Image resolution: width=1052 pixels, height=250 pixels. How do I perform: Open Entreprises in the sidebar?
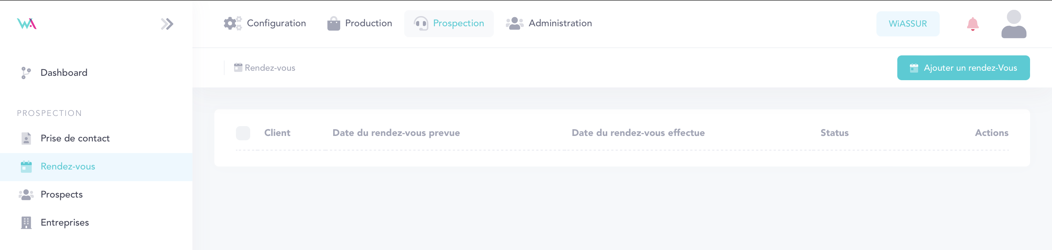pyautogui.click(x=64, y=223)
